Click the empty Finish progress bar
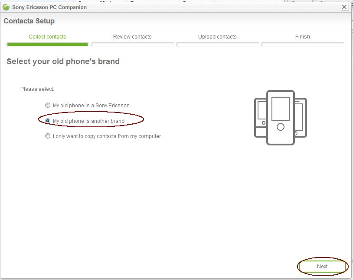 (x=303, y=45)
